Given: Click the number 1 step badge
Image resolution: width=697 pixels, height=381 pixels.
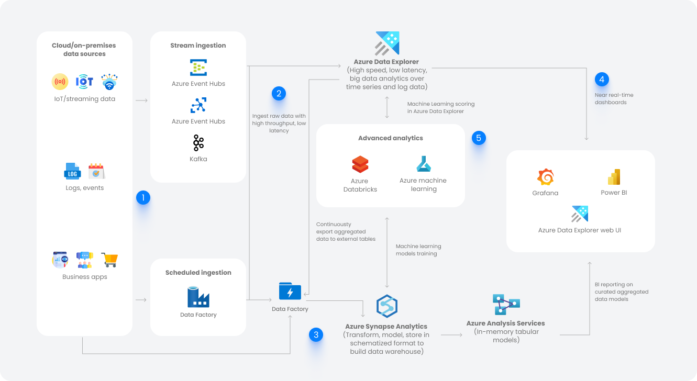Looking at the screenshot, I should 143,197.
